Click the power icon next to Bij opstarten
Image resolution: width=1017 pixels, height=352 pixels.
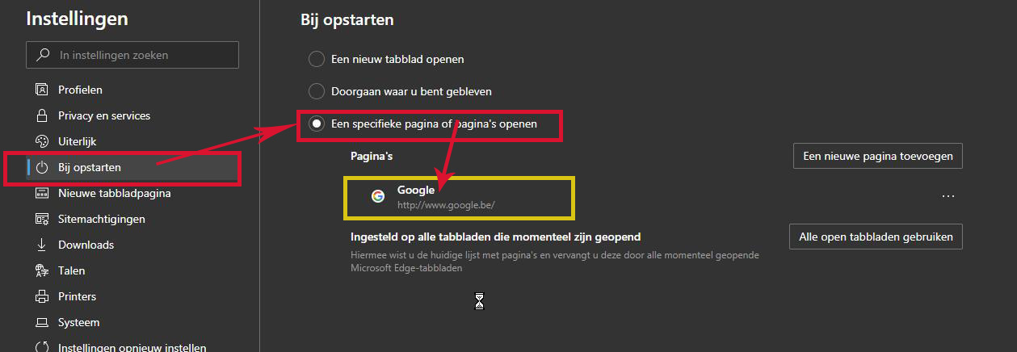(42, 167)
